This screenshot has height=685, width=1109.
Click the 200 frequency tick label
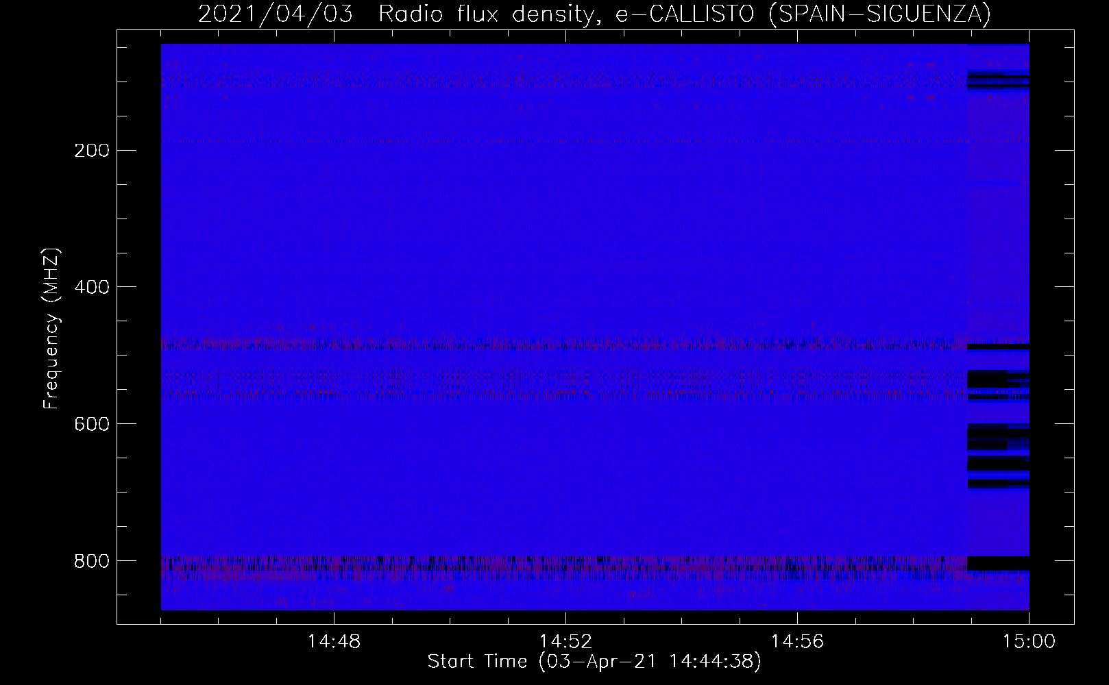(91, 150)
